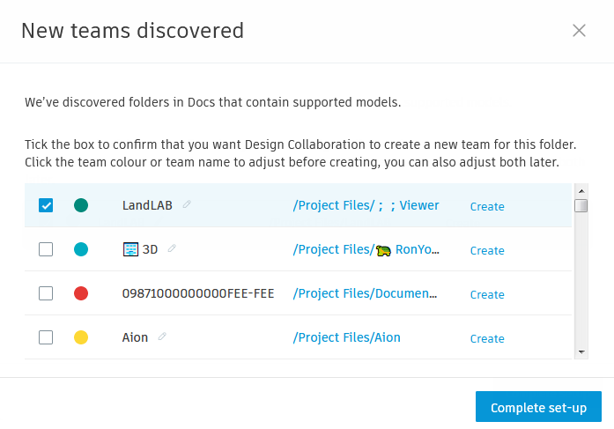
Task: Pick the yellow colour dot for Aion
Action: tap(81, 337)
